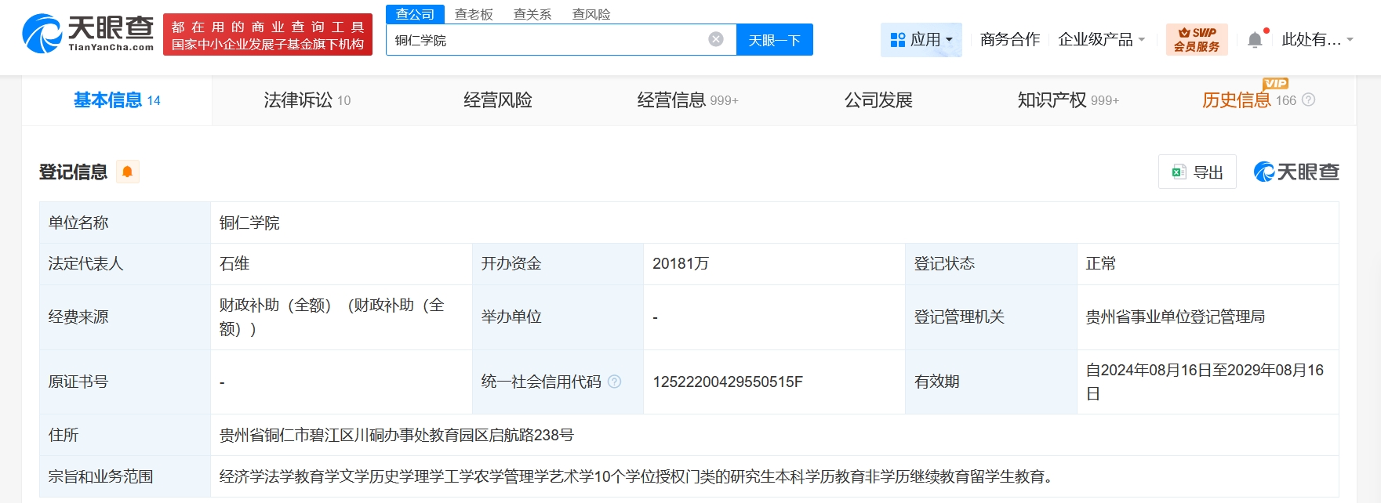Click help icon beside 统一社会信用代码

click(x=615, y=382)
